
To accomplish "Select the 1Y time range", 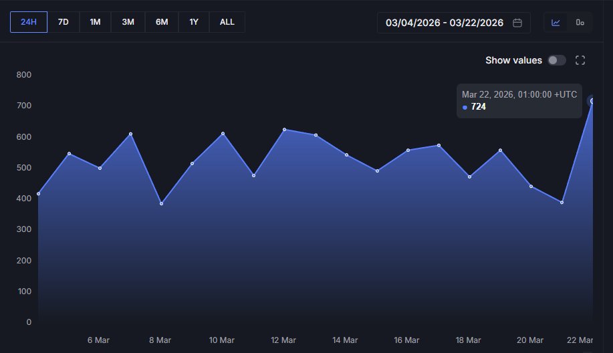I will [x=194, y=22].
